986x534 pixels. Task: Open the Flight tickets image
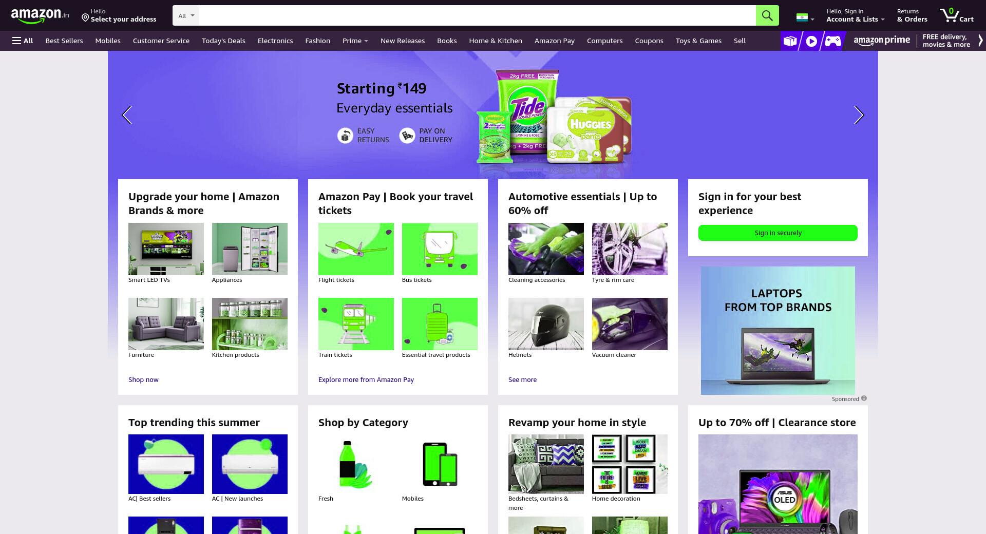tap(356, 249)
